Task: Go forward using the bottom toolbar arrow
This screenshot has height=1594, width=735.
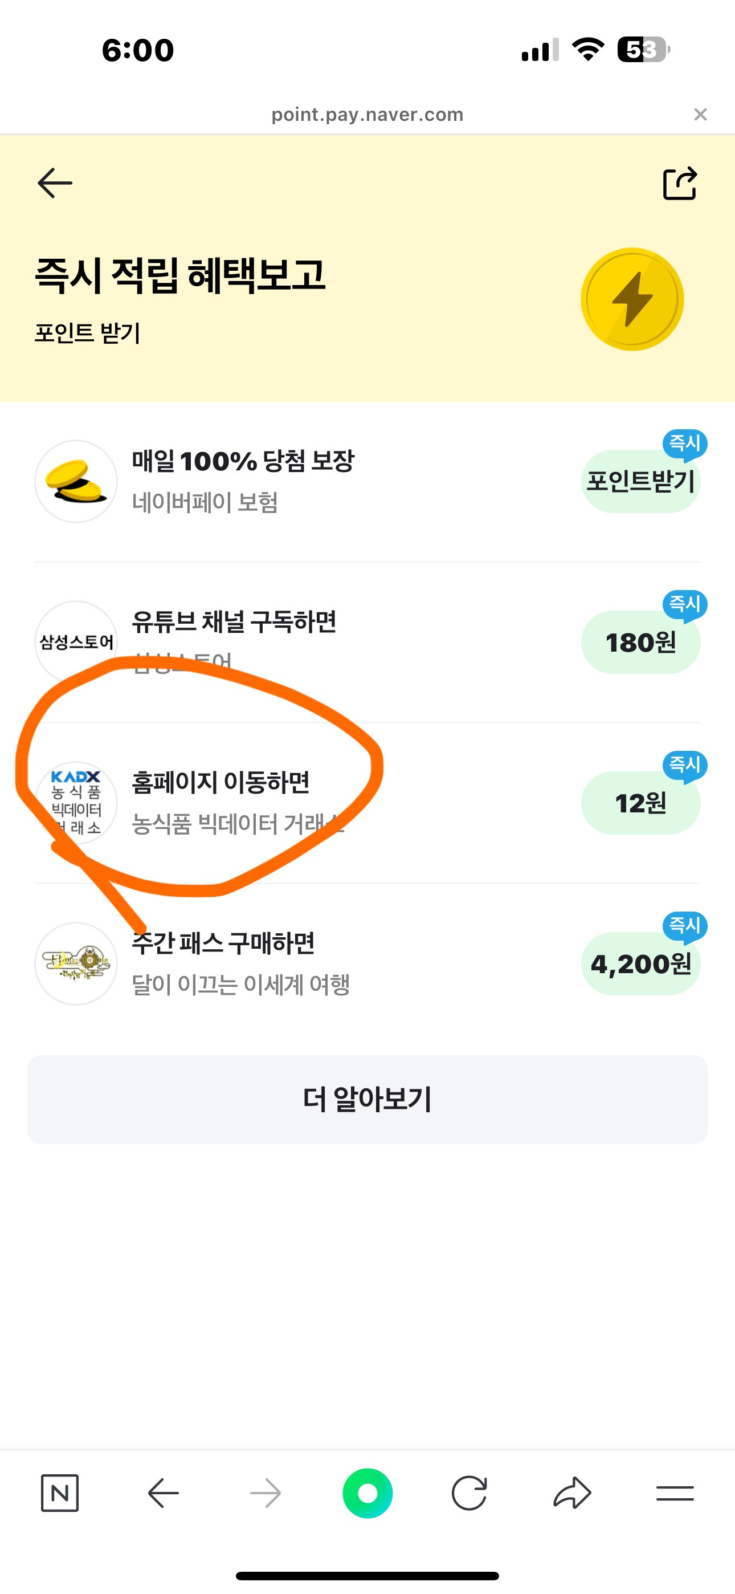Action: (266, 1493)
